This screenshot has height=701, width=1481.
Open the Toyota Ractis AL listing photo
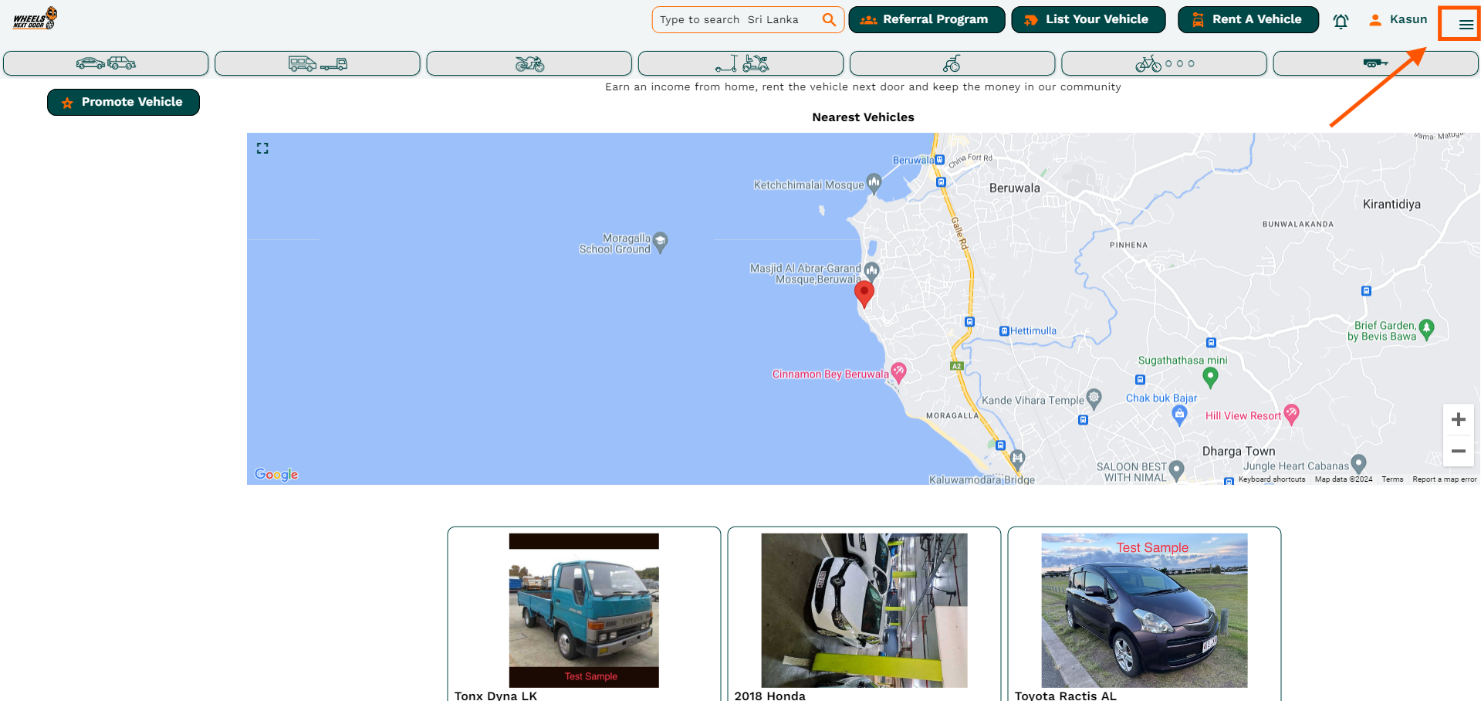tap(1144, 611)
